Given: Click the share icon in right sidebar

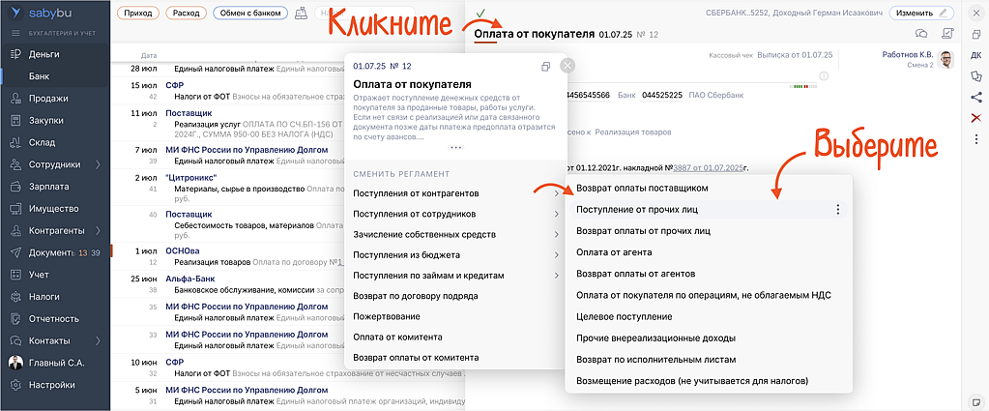Looking at the screenshot, I should click(975, 96).
